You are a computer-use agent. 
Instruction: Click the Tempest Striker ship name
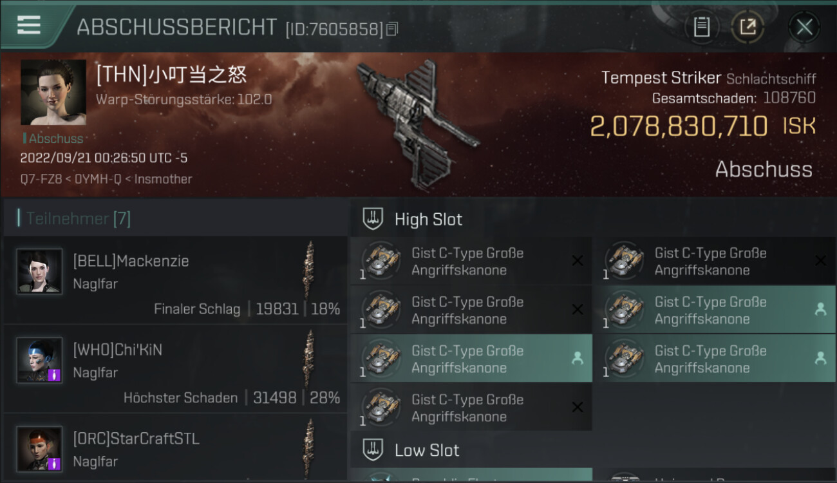point(661,78)
